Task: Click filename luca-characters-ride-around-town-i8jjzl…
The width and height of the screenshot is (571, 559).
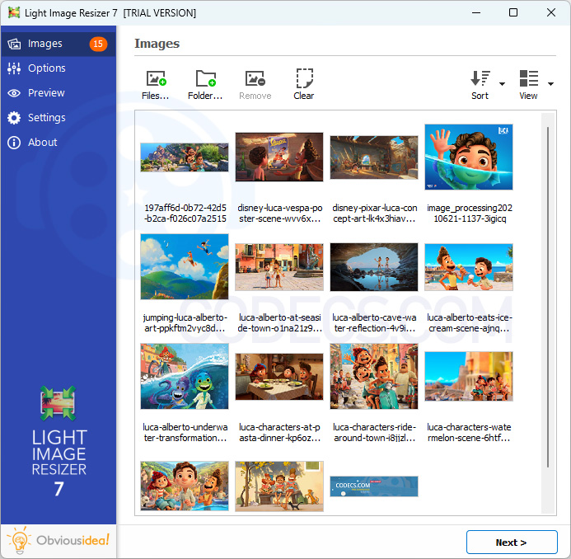Action: (x=374, y=433)
